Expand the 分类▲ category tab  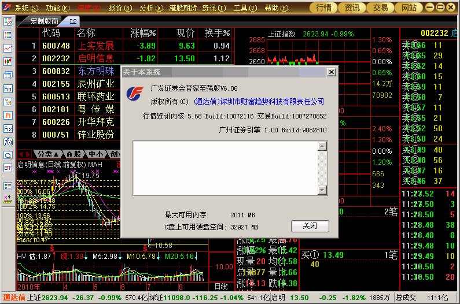point(48,154)
